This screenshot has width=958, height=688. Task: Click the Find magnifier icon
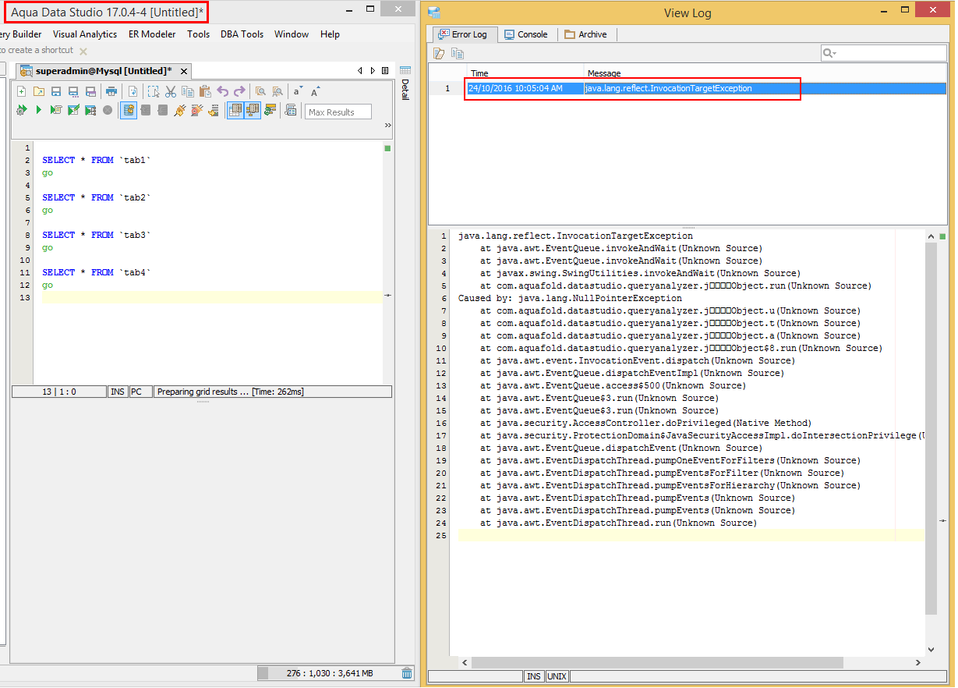click(x=260, y=91)
